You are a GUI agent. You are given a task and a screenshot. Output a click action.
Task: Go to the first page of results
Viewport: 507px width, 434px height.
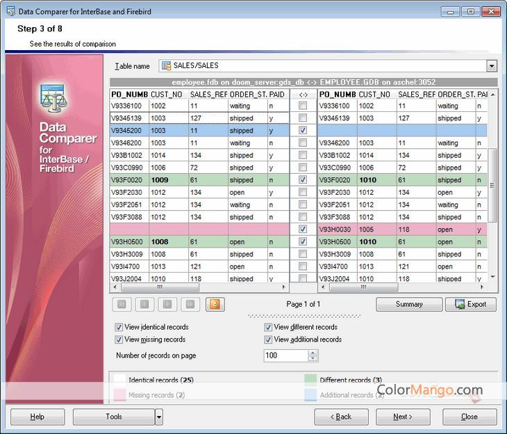tap(122, 304)
